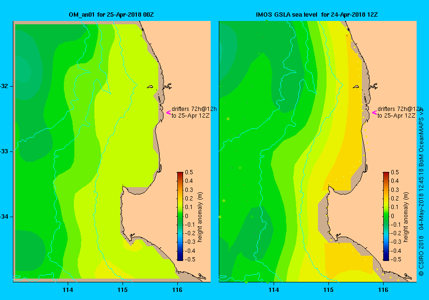Click the 0.1 tick on the OM_an01 color bar
Image resolution: width=429 pixels, height=300 pixels.
189,207
